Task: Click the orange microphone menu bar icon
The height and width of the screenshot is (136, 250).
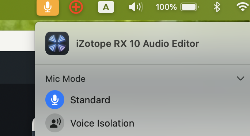Action: (x=48, y=7)
